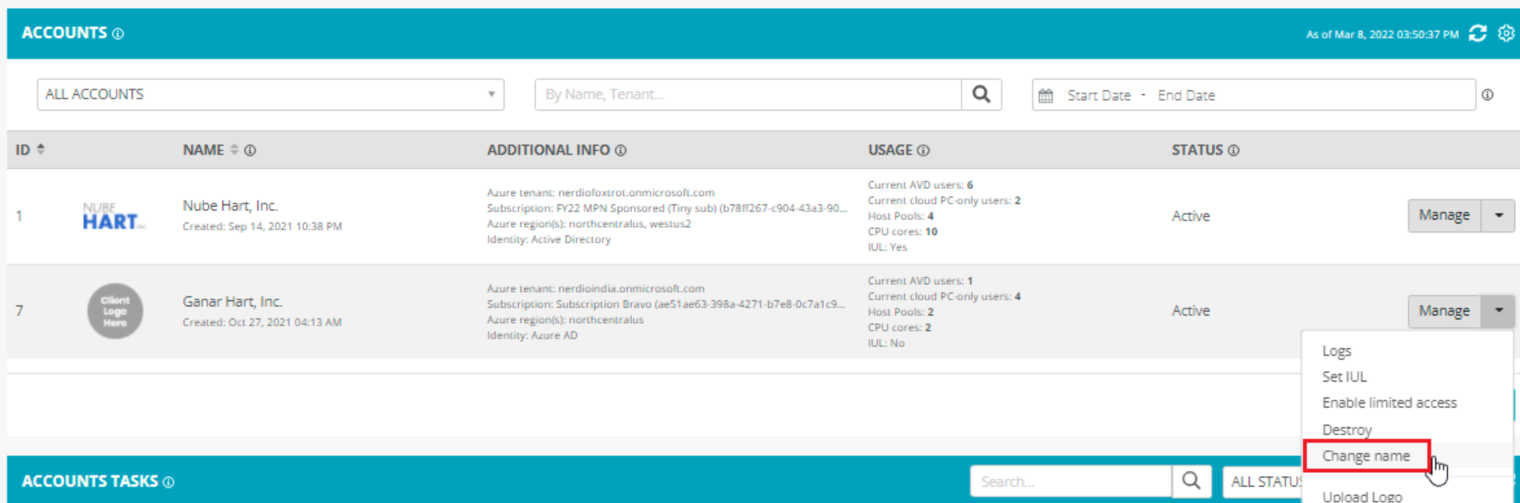Click the info icon beside ACCOUNTS title
1520x503 pixels.
click(x=118, y=34)
